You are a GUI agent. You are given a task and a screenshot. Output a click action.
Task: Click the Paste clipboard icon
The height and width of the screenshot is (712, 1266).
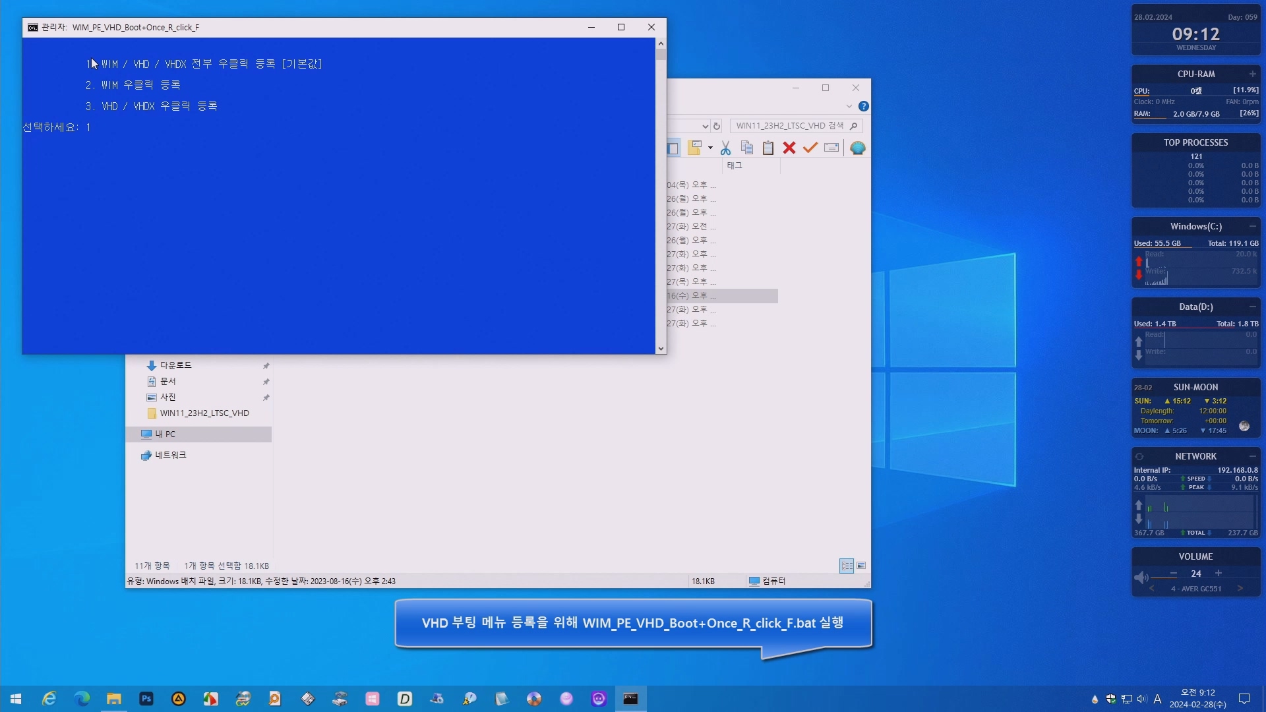768,148
